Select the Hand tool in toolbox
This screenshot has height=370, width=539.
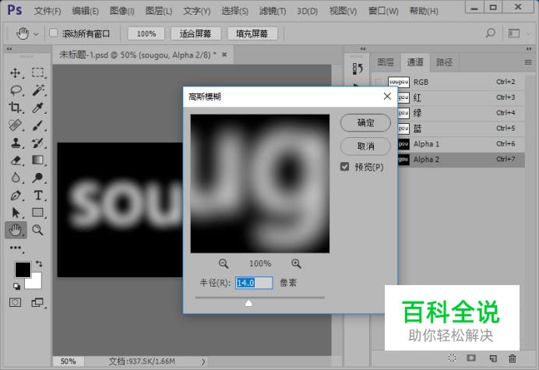click(x=16, y=230)
